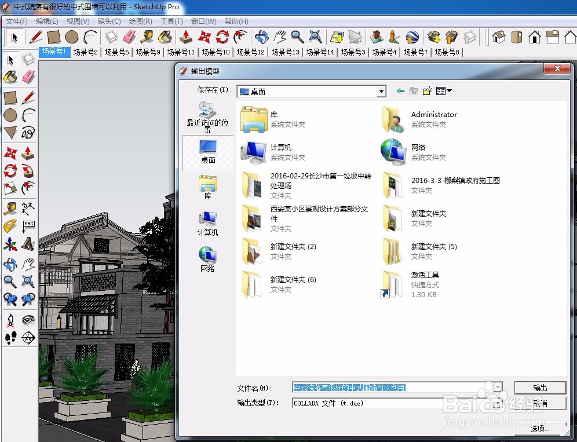Select the Eraser tool
The height and width of the screenshot is (442, 577).
click(x=29, y=77)
